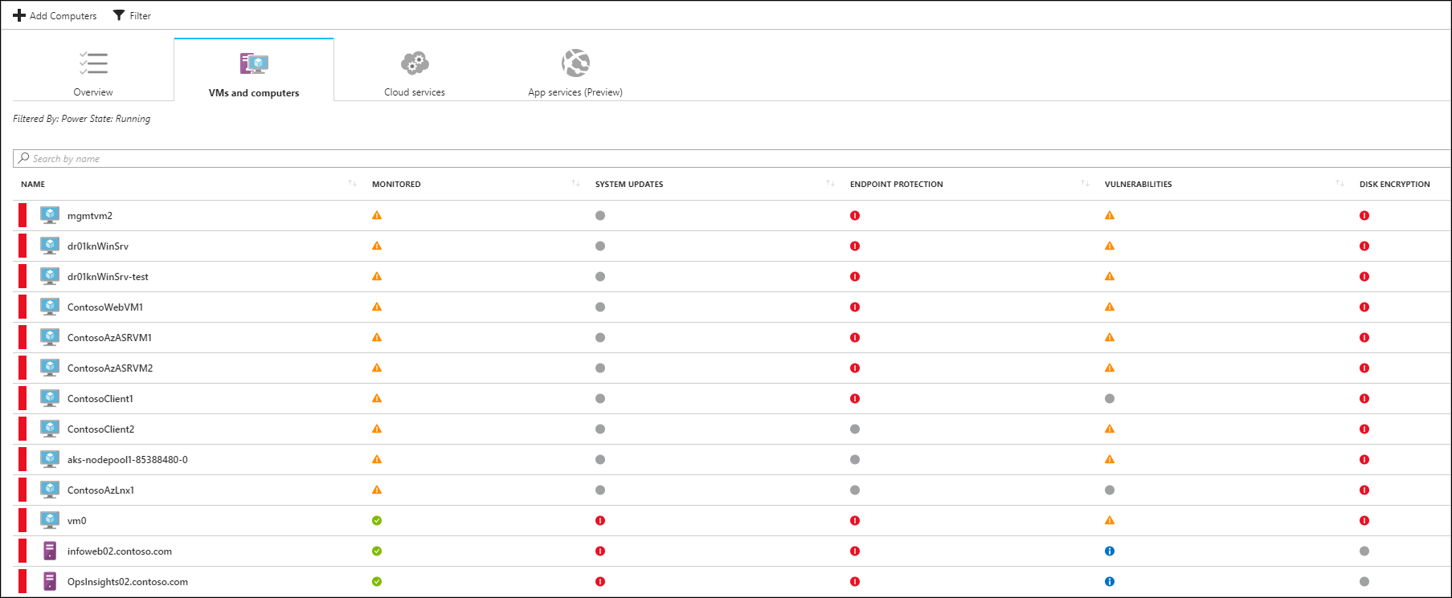
Task: Sort by the ENDPOINT PROTECTION column arrows
Action: pyautogui.click(x=1085, y=184)
